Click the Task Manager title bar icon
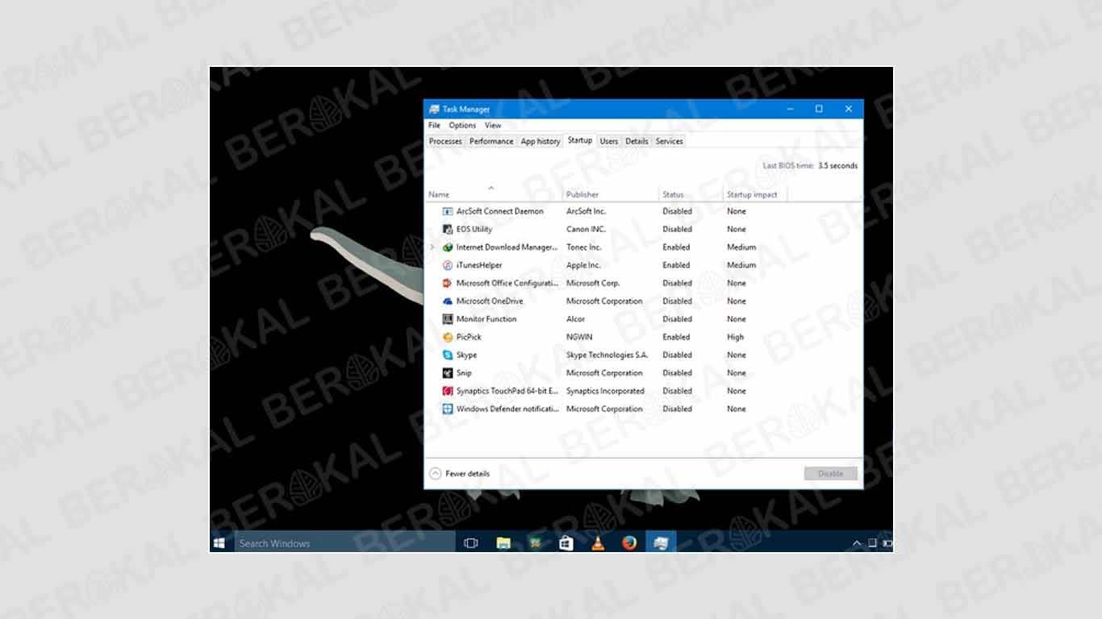 click(x=434, y=109)
